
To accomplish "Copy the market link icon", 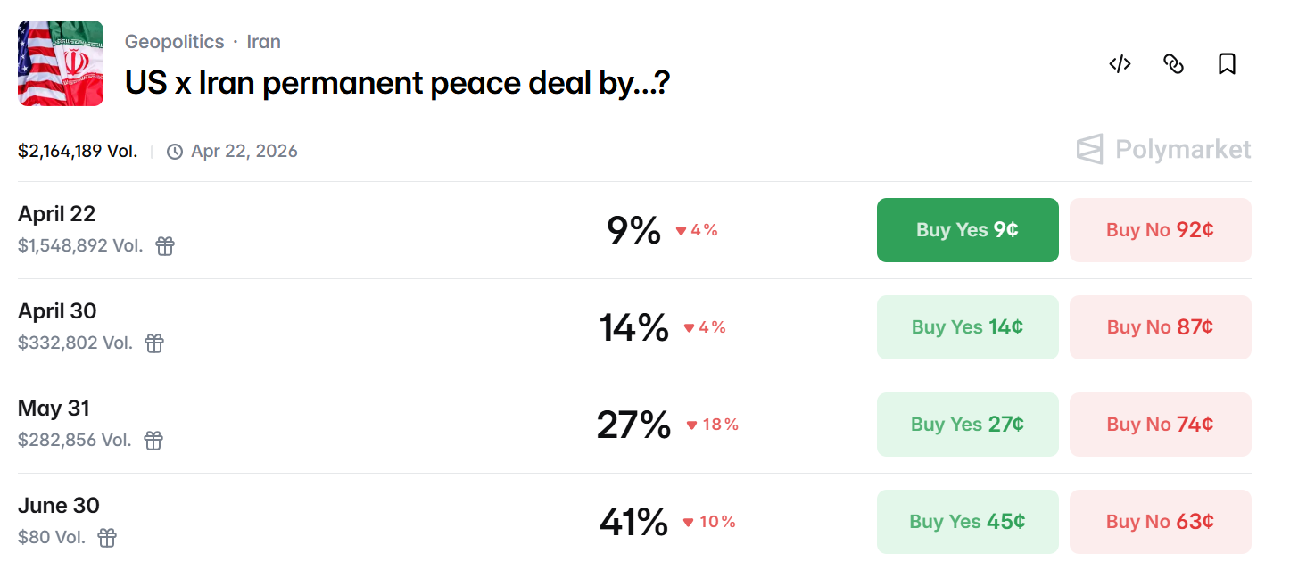I will (x=1173, y=63).
